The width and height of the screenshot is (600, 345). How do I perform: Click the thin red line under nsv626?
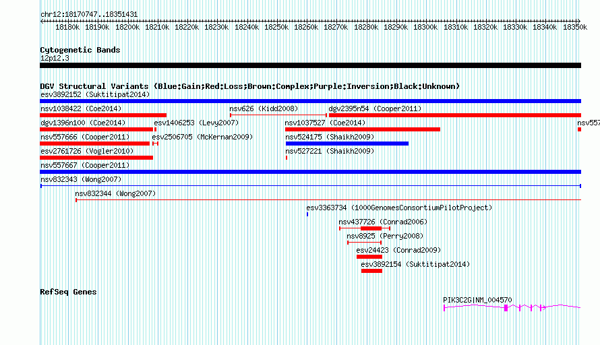[x=278, y=115]
